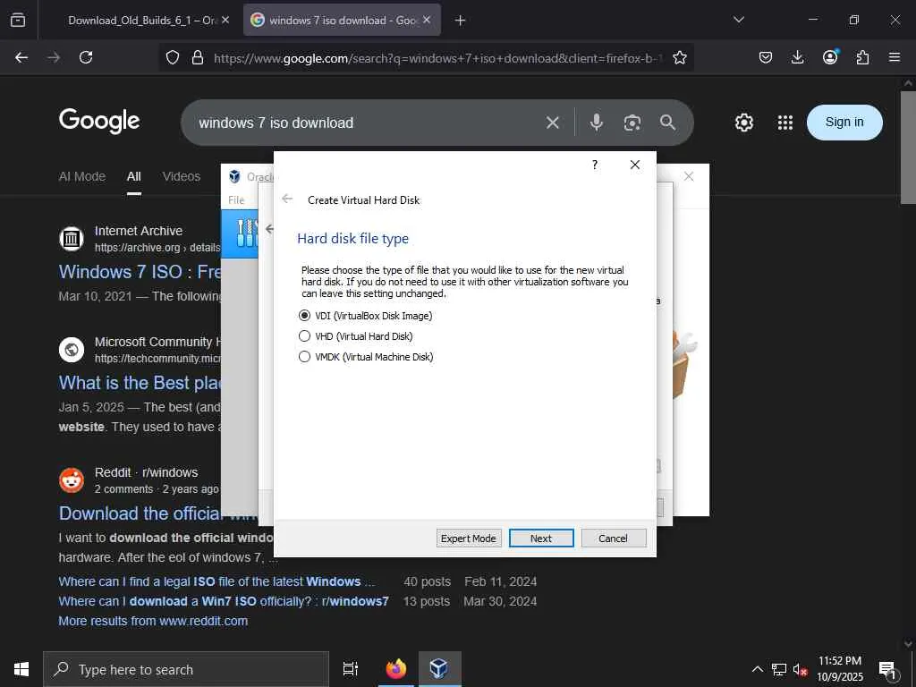This screenshot has height=687, width=916.
Task: Bookmark this page with the star
Action: click(680, 57)
